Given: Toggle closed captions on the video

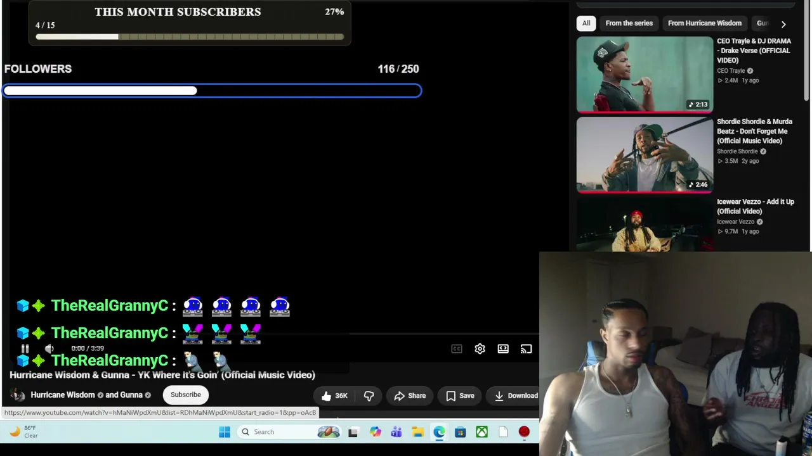Looking at the screenshot, I should [x=457, y=349].
